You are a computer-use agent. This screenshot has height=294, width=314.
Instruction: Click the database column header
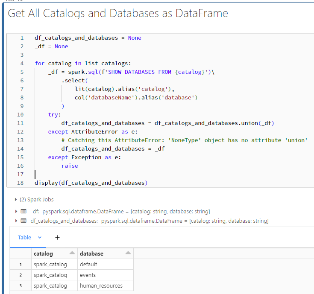click(92, 253)
